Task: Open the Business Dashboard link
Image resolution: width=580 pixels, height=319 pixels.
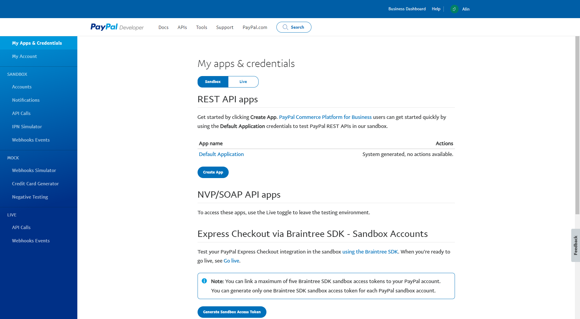Action: tap(407, 9)
